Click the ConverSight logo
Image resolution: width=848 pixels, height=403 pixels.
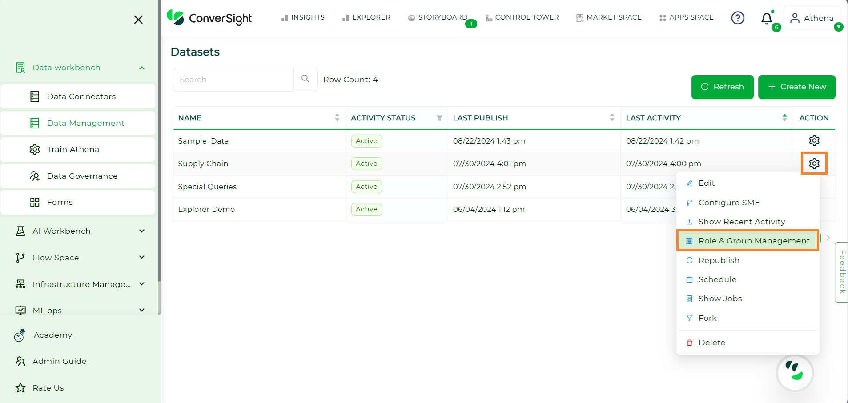pyautogui.click(x=209, y=18)
